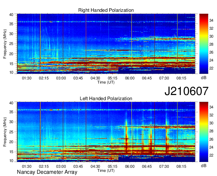Screen dimensions: 217x176
Task: Click 08:15 tick under left-handed plot
Action: [181, 166]
